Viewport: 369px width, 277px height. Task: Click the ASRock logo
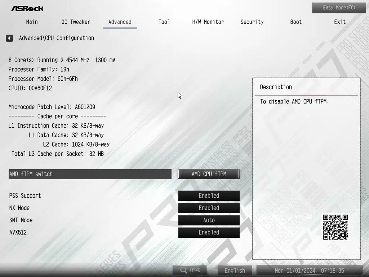(x=27, y=8)
